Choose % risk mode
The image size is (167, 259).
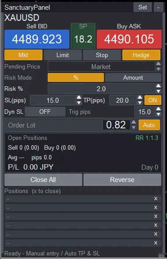pos(76,77)
